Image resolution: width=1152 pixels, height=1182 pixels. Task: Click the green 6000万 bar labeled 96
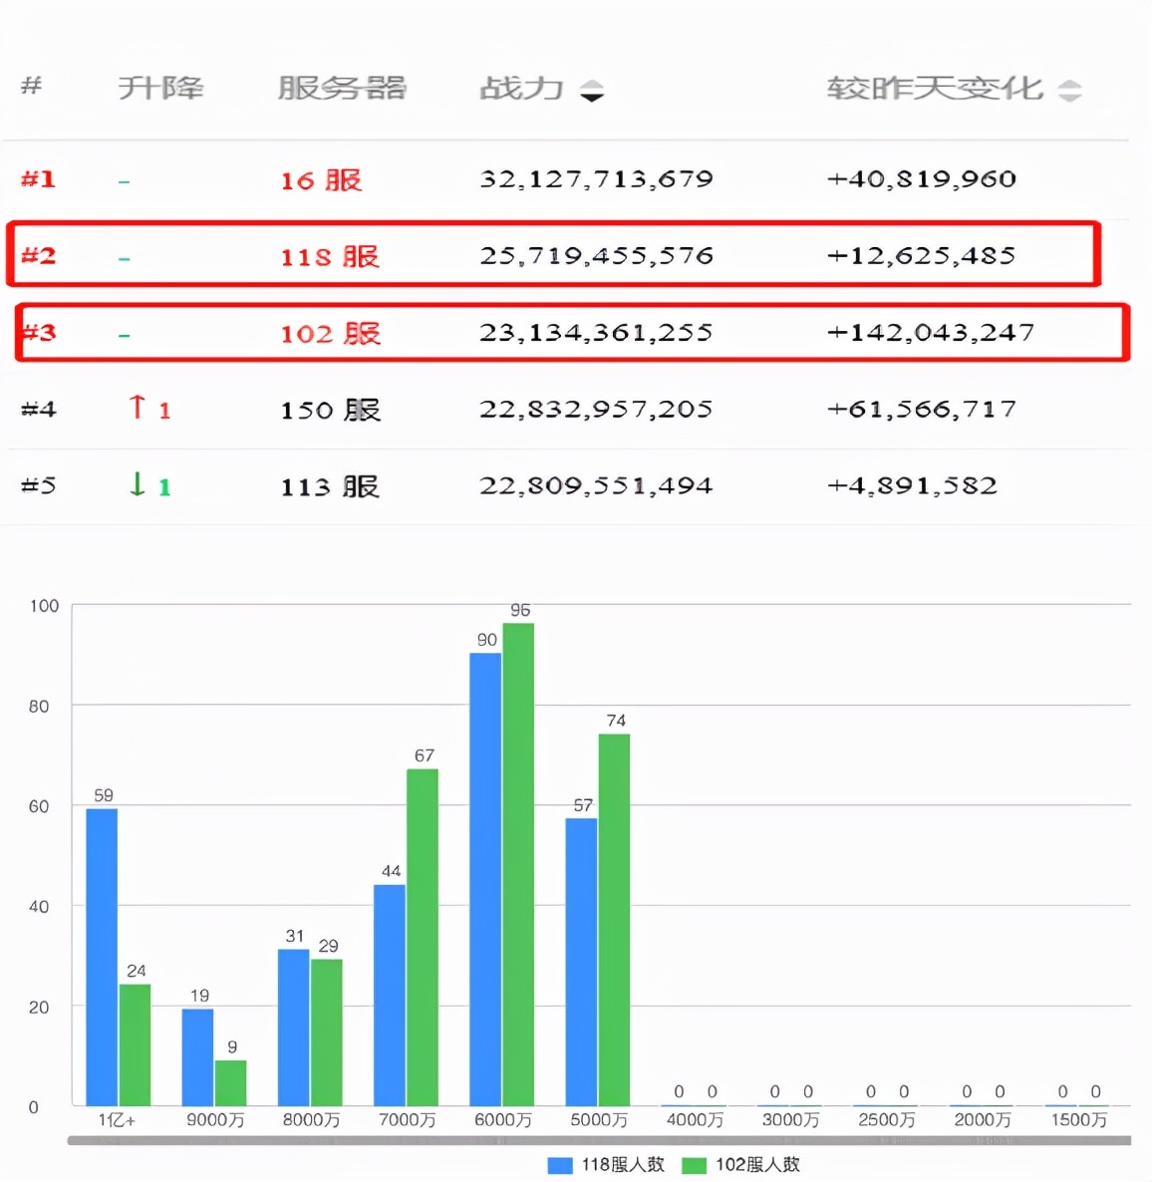pos(519,865)
